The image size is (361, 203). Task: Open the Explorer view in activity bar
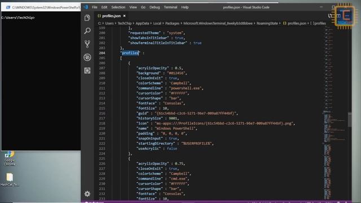coord(87,17)
